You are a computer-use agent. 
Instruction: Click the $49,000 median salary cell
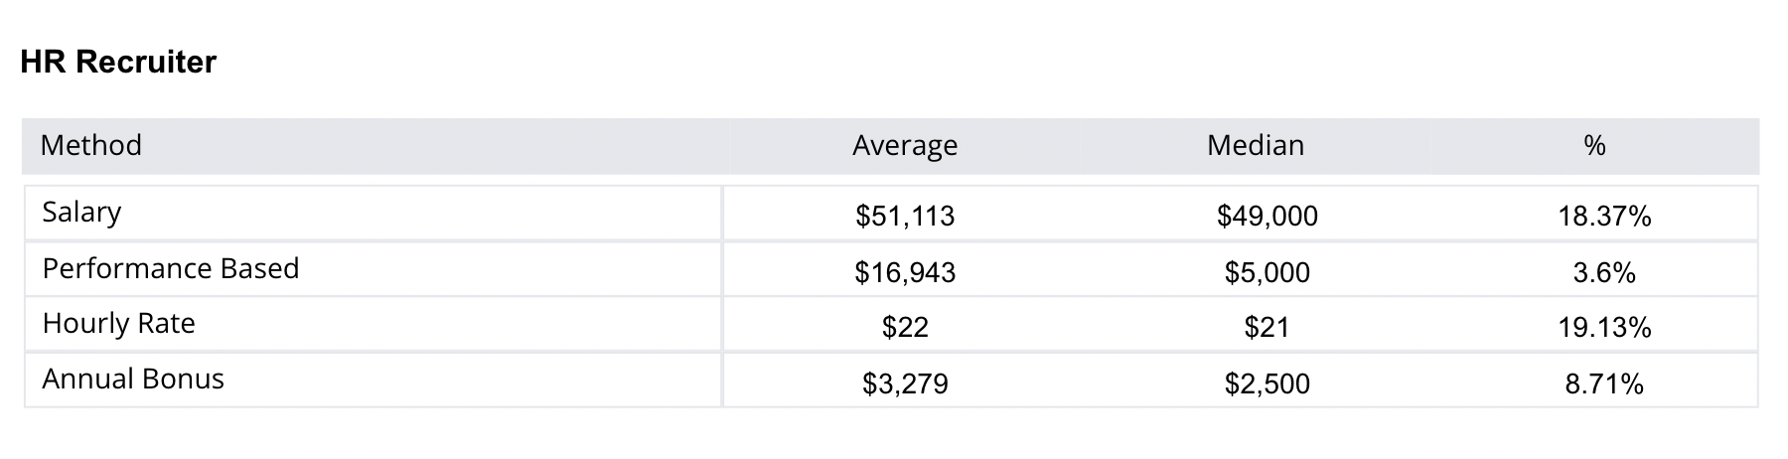tap(1266, 217)
